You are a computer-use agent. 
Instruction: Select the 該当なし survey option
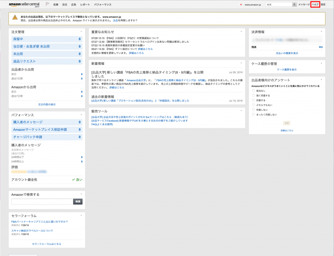click(x=253, y=91)
